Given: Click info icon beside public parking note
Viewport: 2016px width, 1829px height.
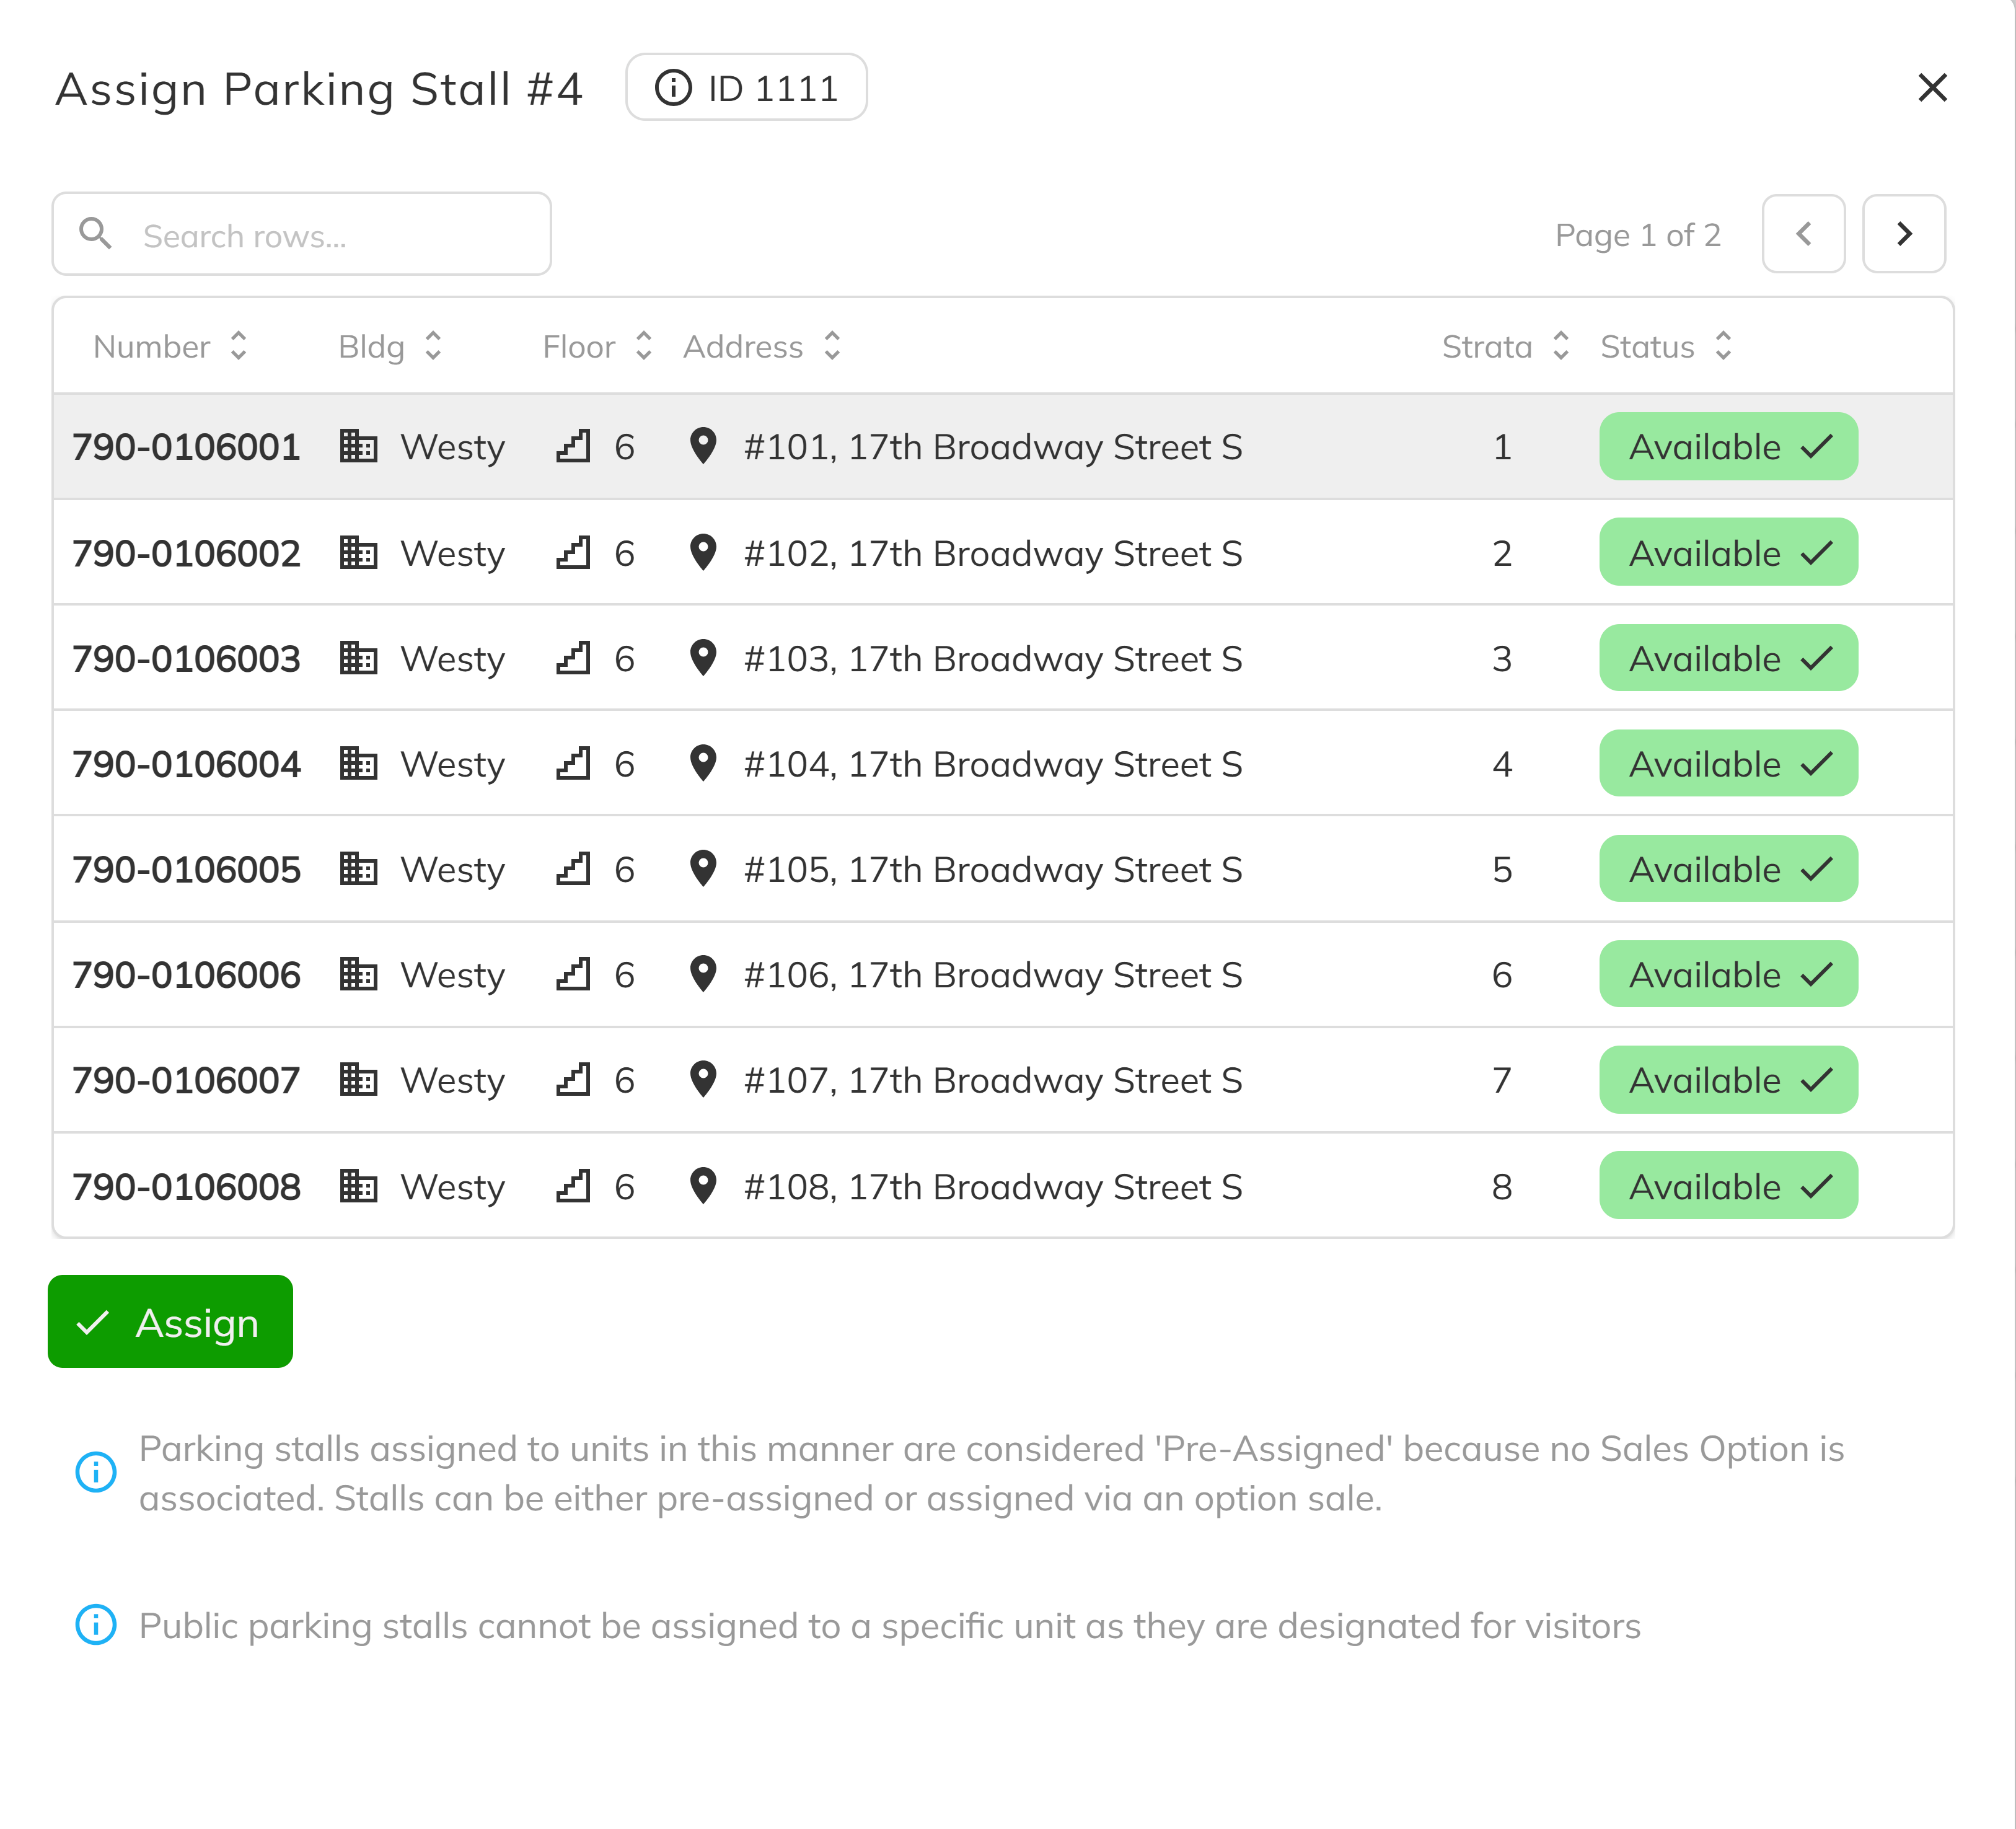Looking at the screenshot, I should pos(96,1625).
